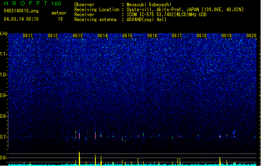
Task: Click the 0611 time marker
Action: click(x=28, y=36)
